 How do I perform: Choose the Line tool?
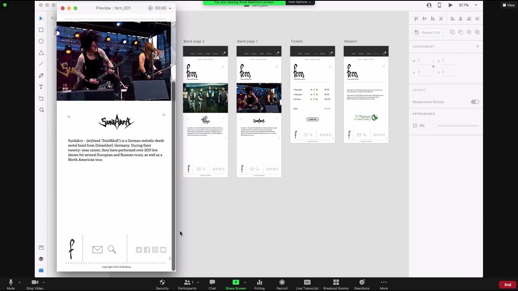(x=41, y=64)
